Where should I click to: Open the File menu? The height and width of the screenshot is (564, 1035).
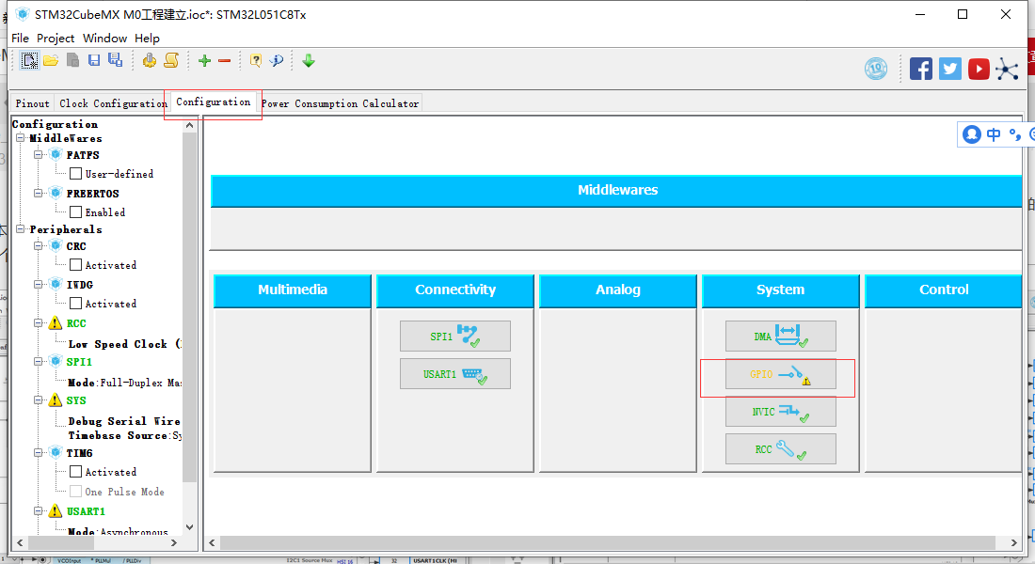pos(21,39)
